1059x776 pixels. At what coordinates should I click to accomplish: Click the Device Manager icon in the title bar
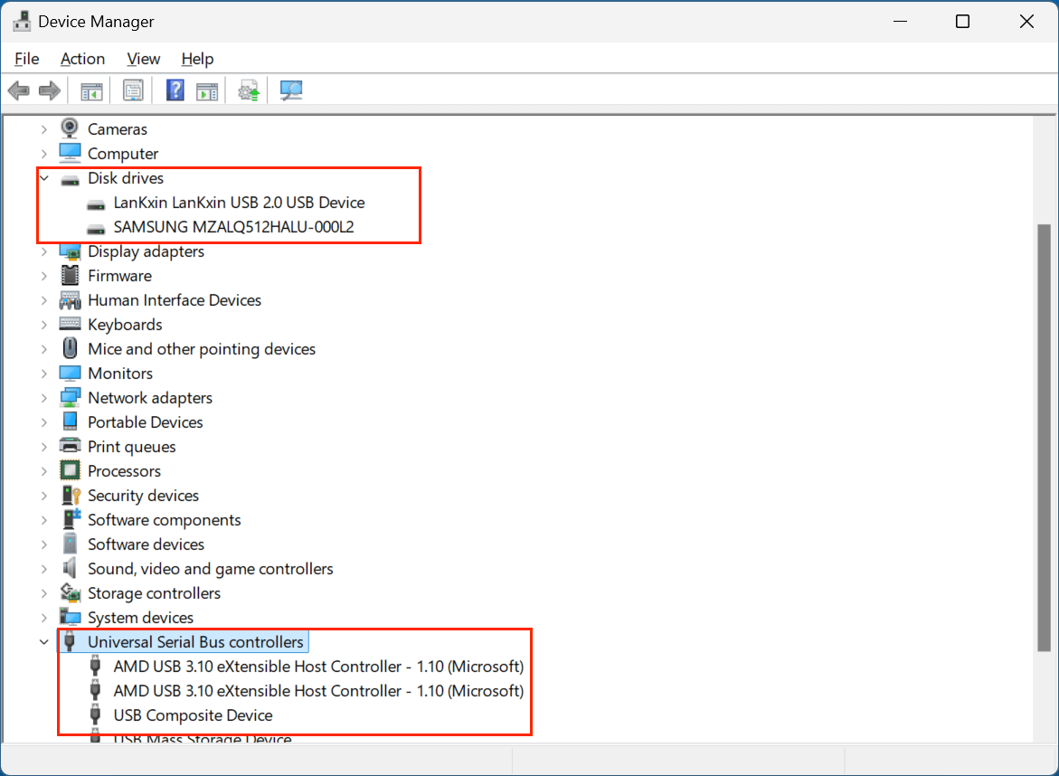[x=20, y=20]
